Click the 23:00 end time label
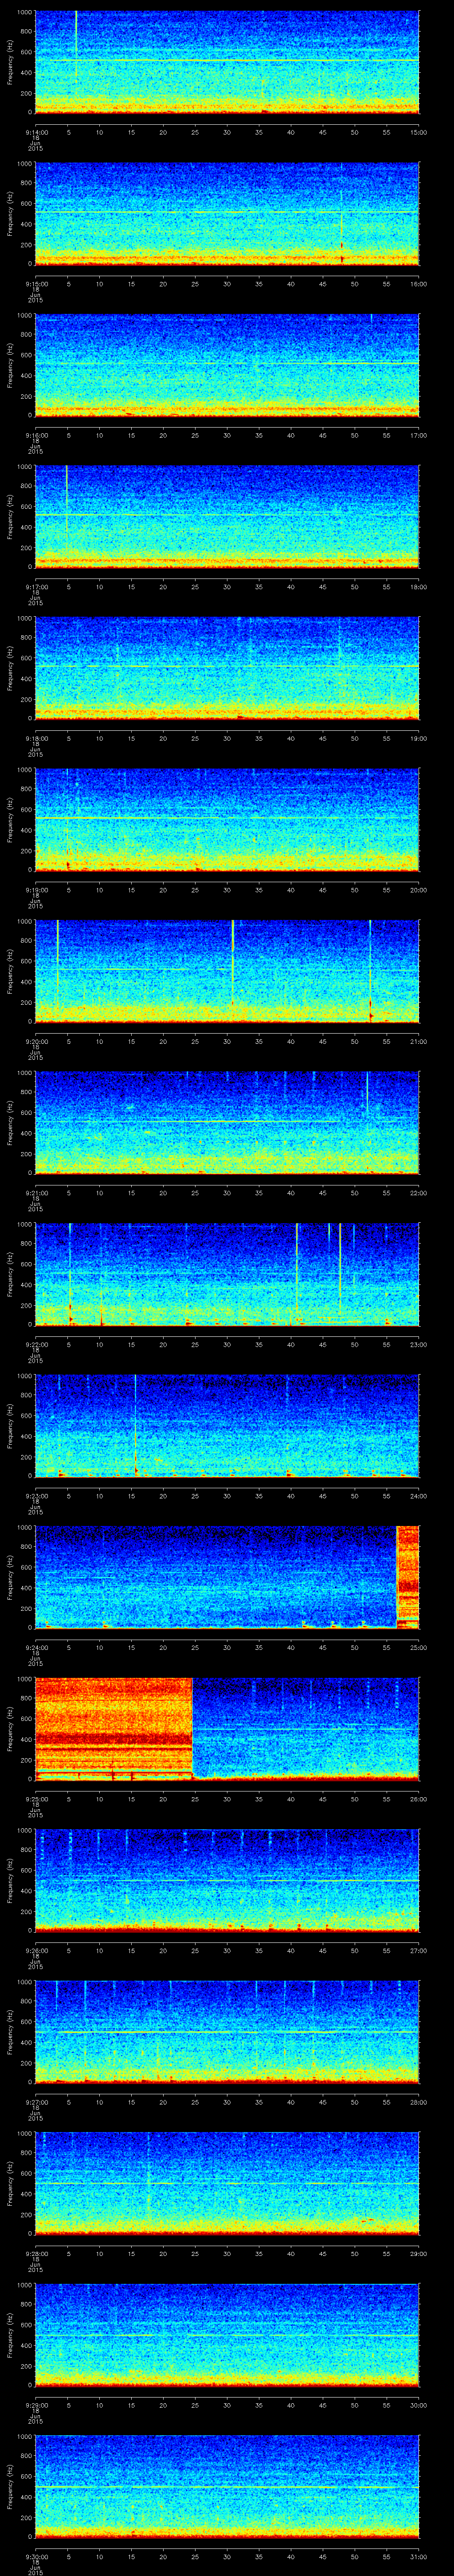The image size is (454, 2576). pyautogui.click(x=419, y=1344)
